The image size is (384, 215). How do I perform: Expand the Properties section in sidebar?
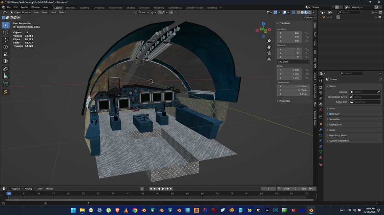[284, 101]
